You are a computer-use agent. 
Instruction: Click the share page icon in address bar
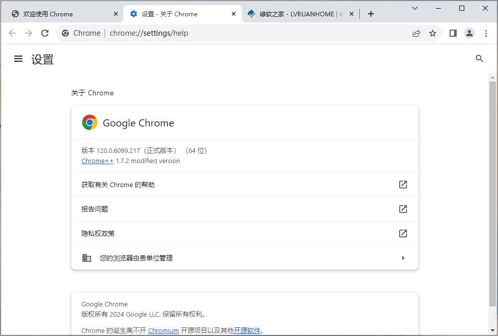(x=416, y=33)
